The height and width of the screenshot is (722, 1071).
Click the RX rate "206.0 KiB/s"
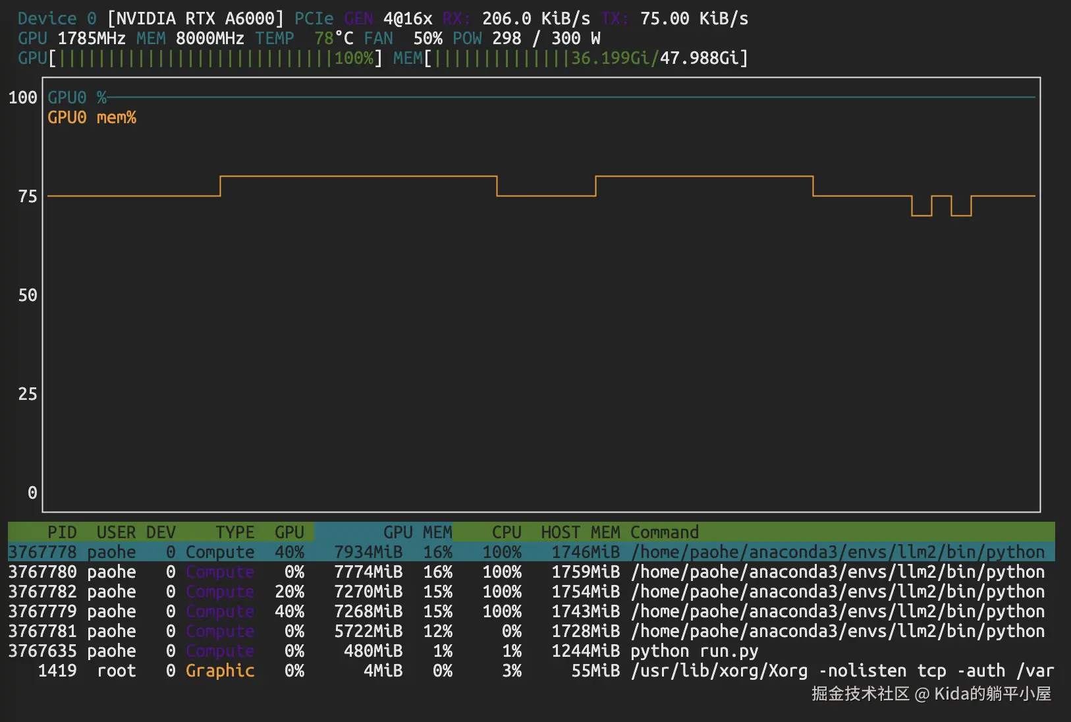[x=536, y=18]
